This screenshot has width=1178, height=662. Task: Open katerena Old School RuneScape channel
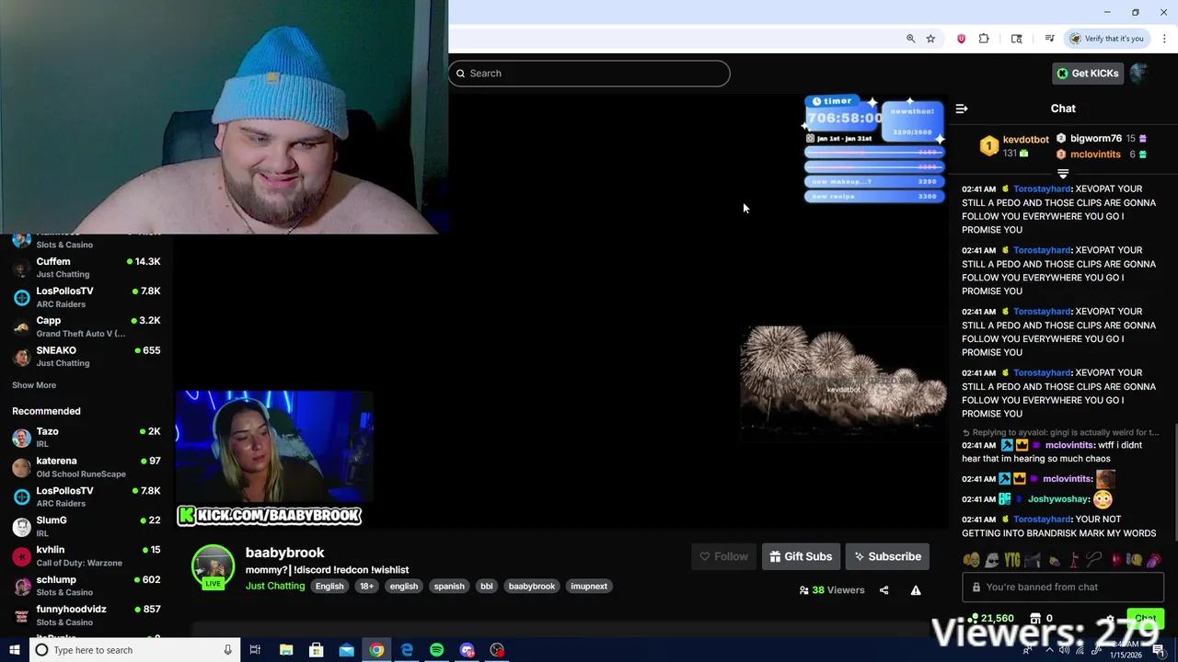point(87,466)
